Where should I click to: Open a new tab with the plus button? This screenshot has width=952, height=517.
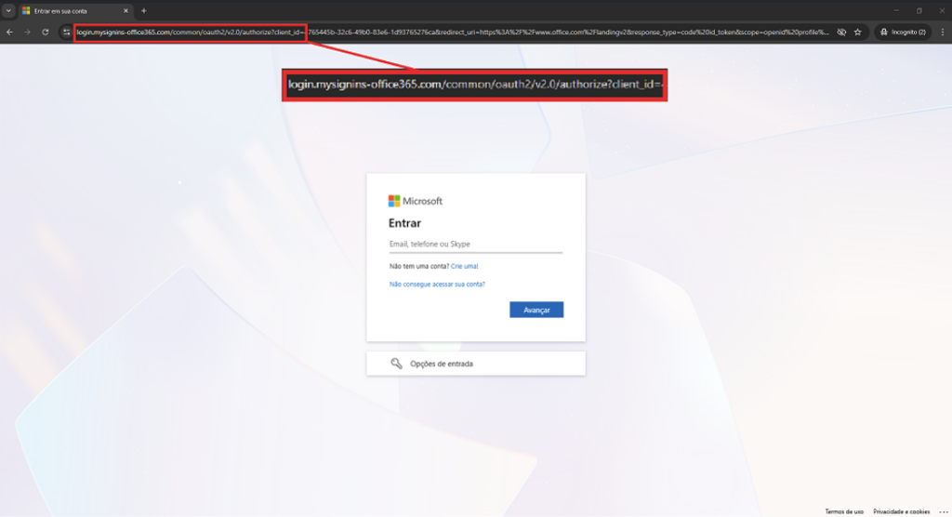point(144,10)
